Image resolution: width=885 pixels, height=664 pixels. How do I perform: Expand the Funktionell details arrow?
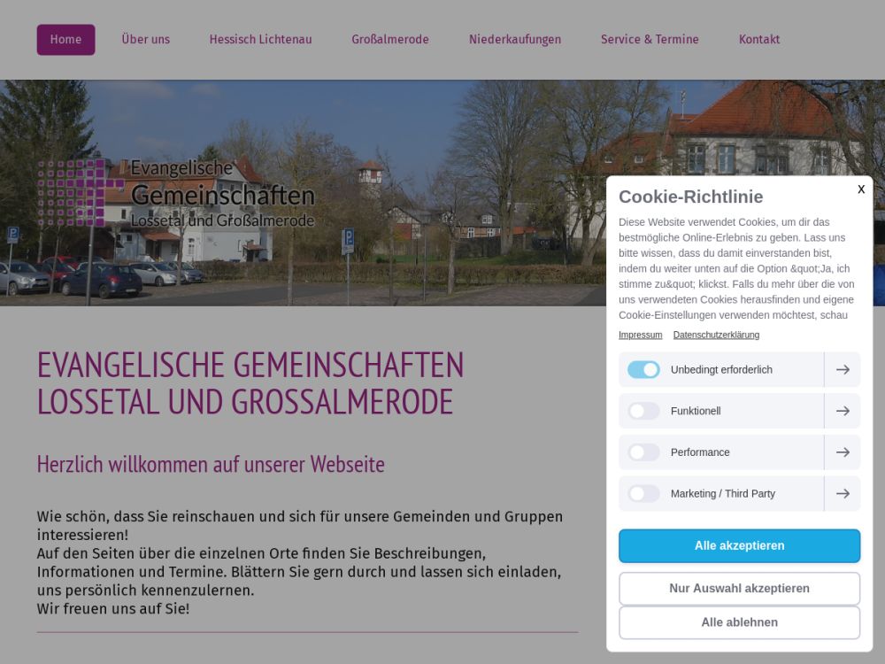843,411
